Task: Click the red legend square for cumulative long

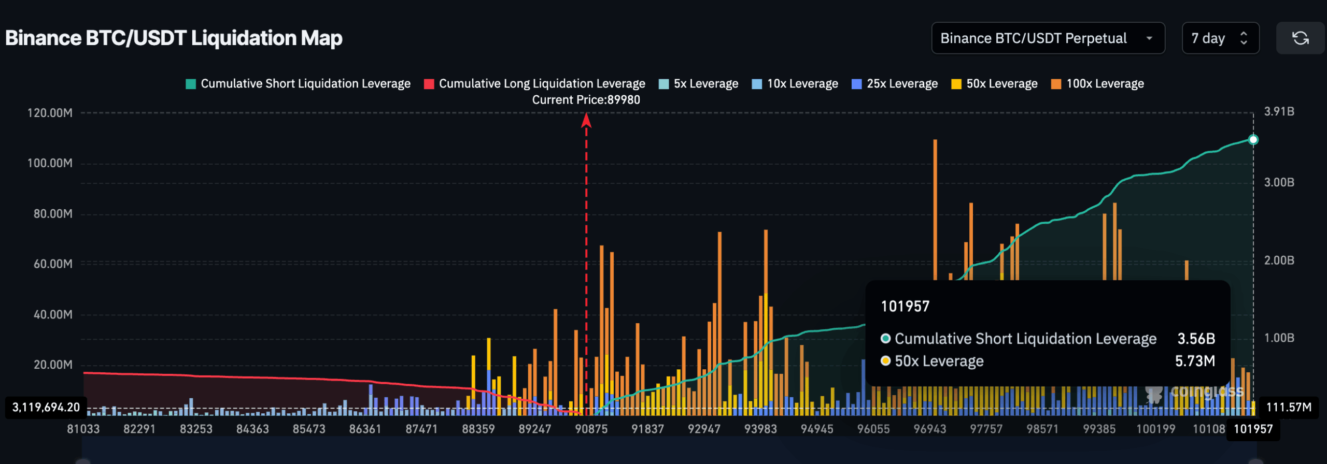Action: pyautogui.click(x=429, y=84)
